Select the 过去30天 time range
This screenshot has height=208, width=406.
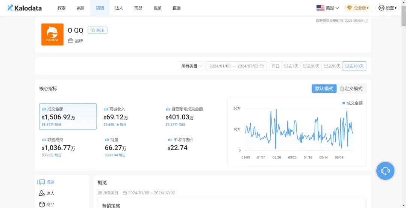point(311,66)
